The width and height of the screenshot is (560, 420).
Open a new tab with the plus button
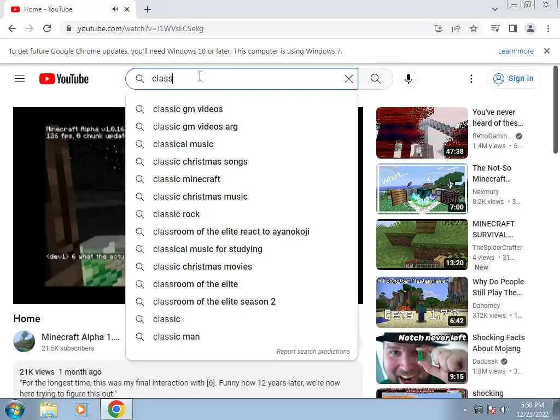coord(148,9)
